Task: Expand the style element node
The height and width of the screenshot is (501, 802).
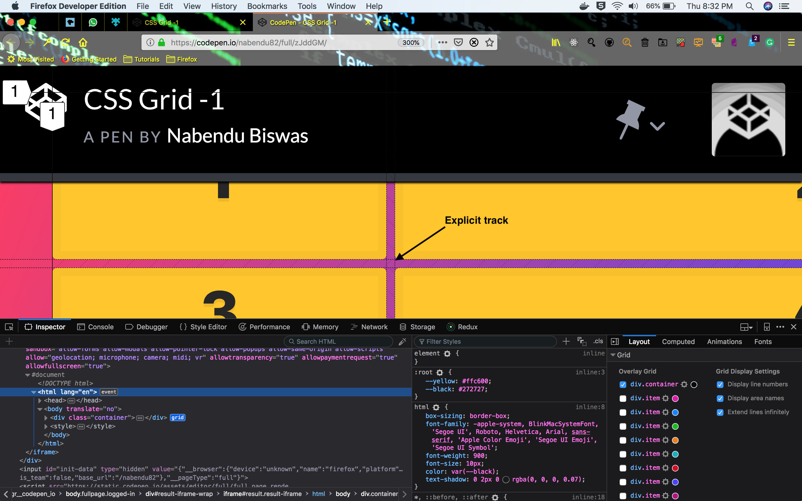Action: (46, 426)
